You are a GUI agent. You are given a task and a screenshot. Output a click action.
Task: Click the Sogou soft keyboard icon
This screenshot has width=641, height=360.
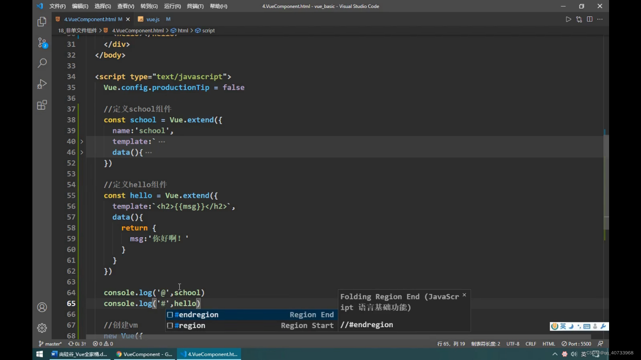(587, 326)
